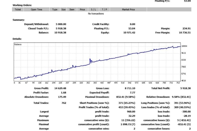Select the average loss trade value -28.19
Viewport: 197px width, 131px height.
click(x=187, y=116)
